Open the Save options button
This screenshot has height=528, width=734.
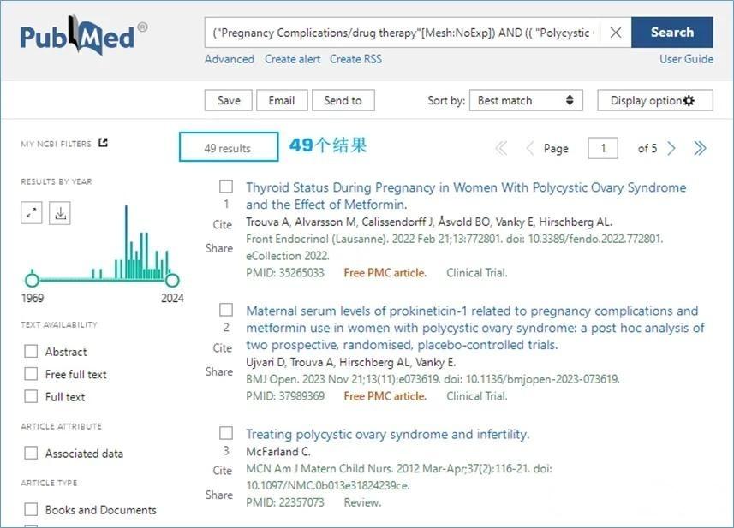(x=229, y=100)
